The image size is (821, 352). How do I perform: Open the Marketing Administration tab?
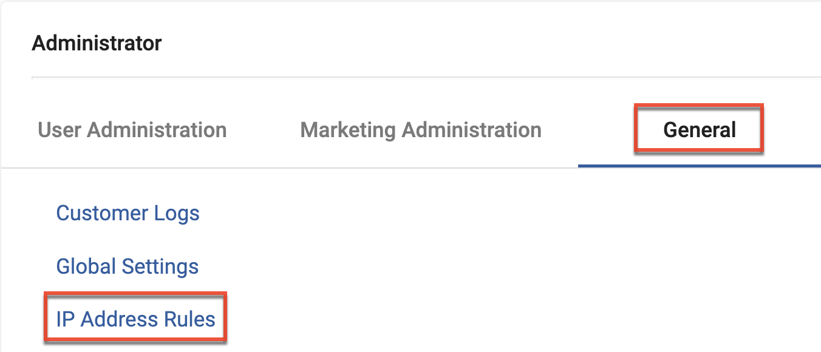pos(421,130)
